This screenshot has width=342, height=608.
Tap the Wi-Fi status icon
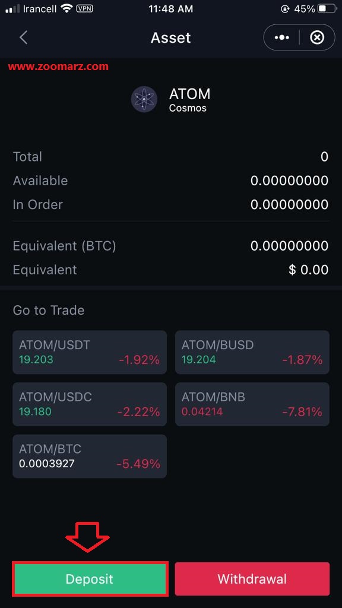66,8
